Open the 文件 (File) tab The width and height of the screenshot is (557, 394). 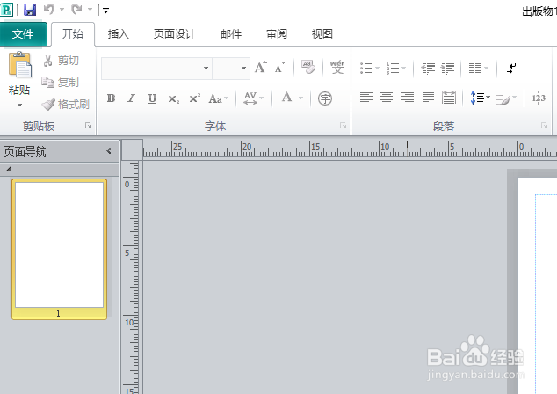coord(24,34)
